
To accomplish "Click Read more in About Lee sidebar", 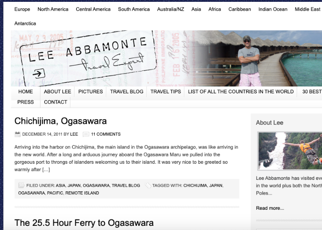I will (270, 208).
